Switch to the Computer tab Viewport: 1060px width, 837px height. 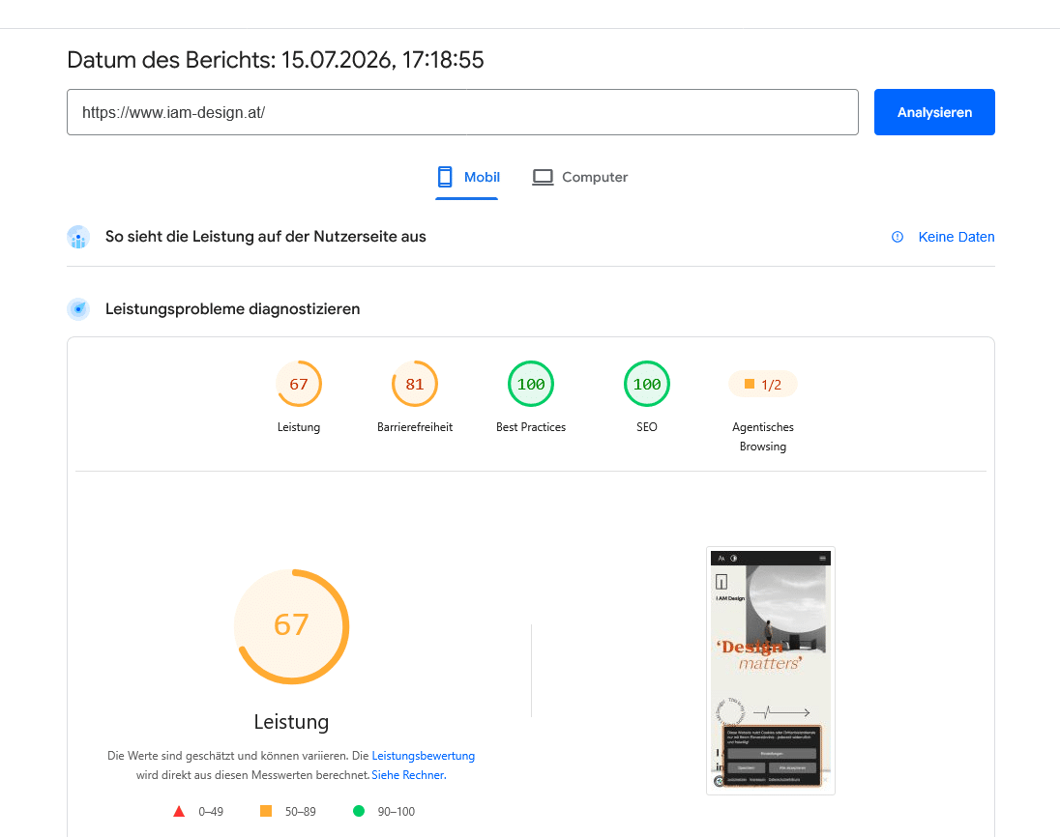pos(580,177)
